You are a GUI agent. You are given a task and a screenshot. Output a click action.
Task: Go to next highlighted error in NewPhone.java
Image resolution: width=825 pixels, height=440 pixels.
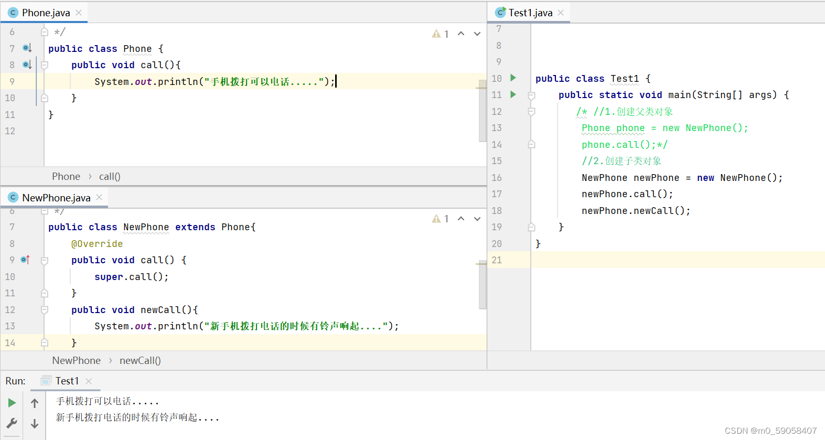pyautogui.click(x=477, y=218)
